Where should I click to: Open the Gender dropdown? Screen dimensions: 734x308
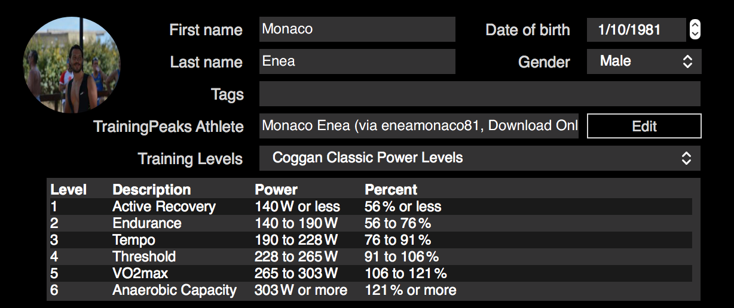point(644,61)
